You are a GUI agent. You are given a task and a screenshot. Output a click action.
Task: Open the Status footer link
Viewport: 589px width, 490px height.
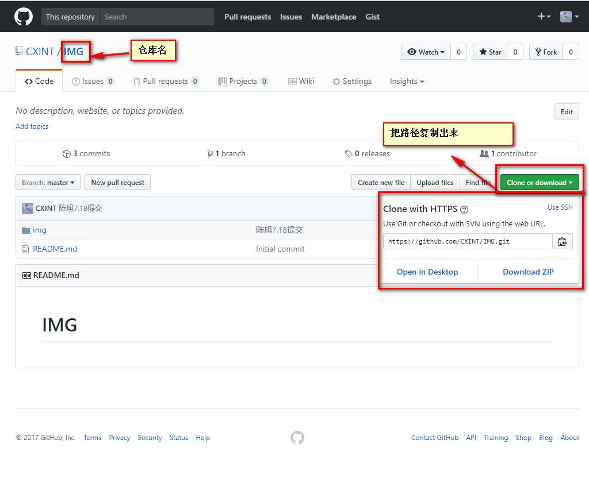tap(179, 438)
